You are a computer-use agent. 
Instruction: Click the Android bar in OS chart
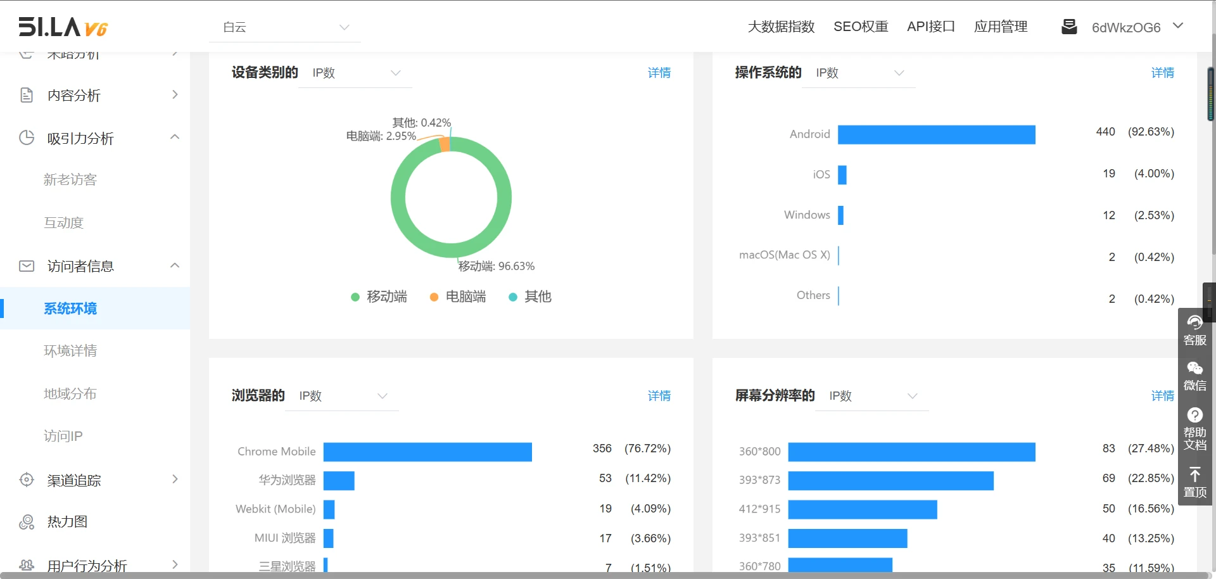(936, 134)
